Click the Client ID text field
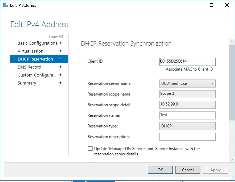 pos(187,62)
